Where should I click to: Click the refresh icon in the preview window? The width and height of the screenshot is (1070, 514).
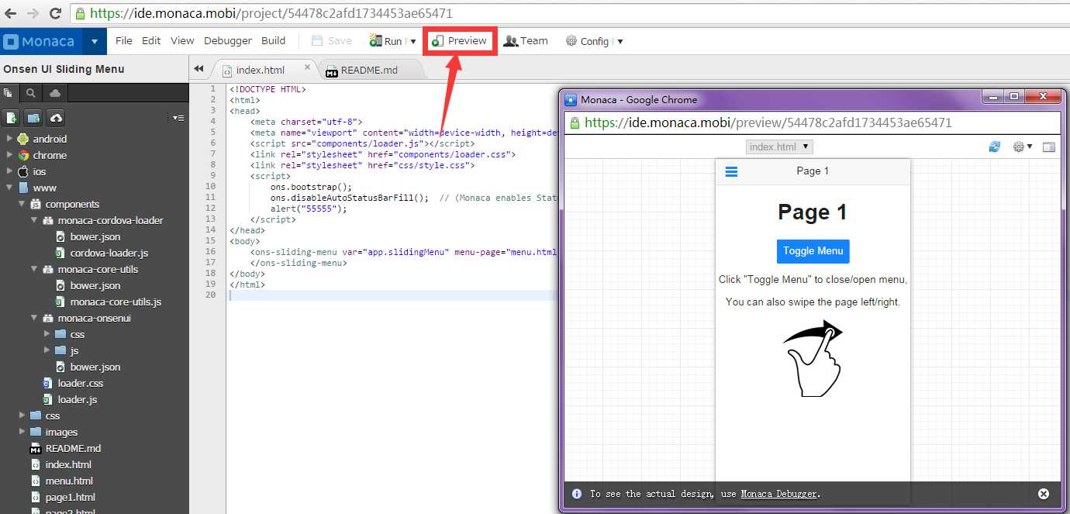tap(995, 147)
